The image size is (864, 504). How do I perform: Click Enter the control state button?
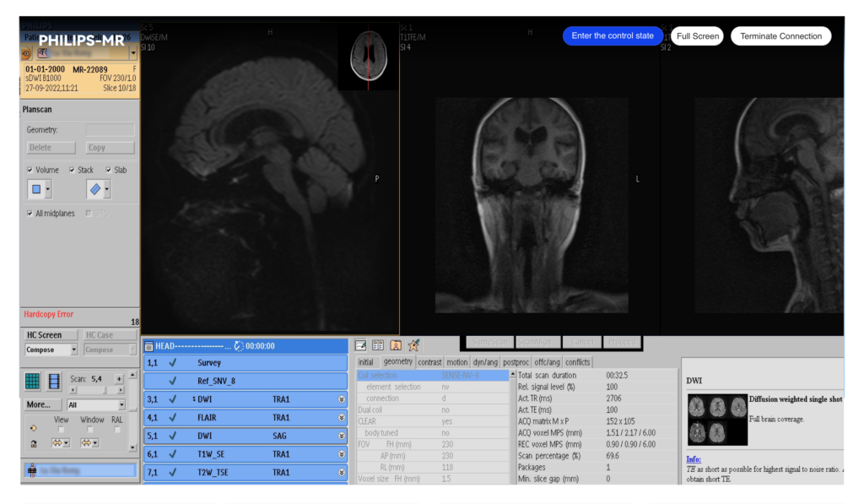pyautogui.click(x=613, y=35)
